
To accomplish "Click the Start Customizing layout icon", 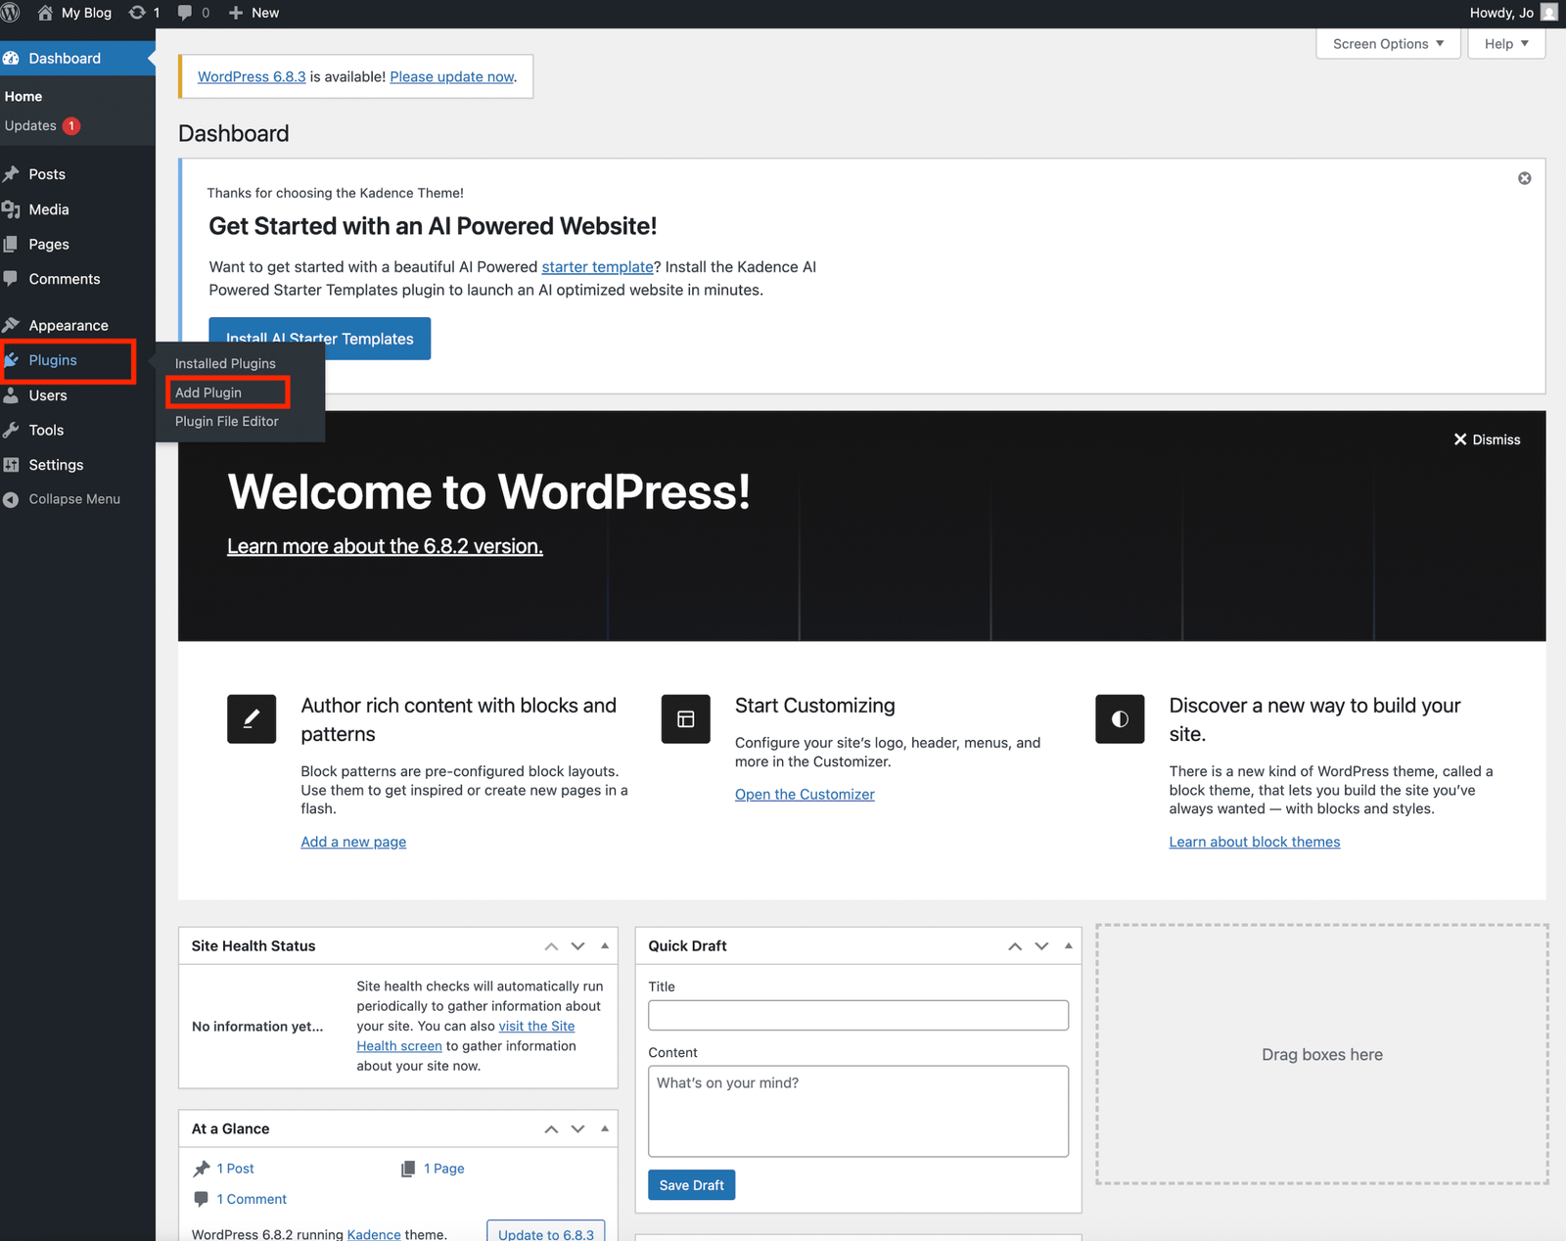I will pos(685,719).
